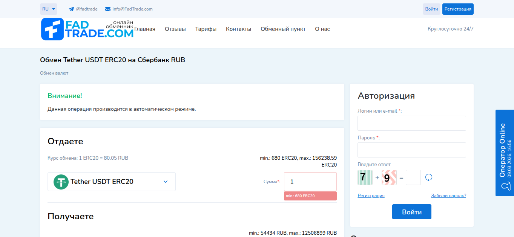This screenshot has height=237, width=514.
Task: Open the Главная menu item
Action: coord(144,29)
